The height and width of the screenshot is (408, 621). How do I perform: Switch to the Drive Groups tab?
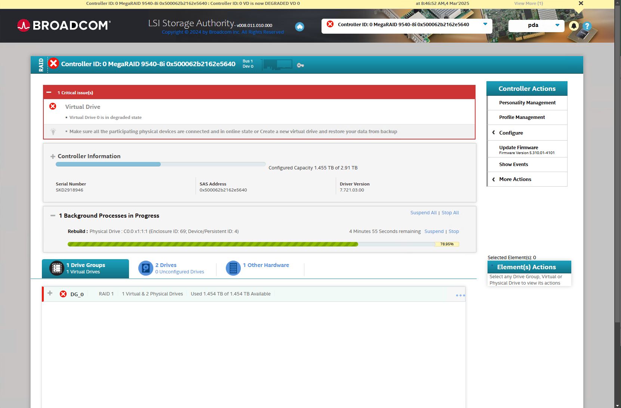click(x=85, y=269)
